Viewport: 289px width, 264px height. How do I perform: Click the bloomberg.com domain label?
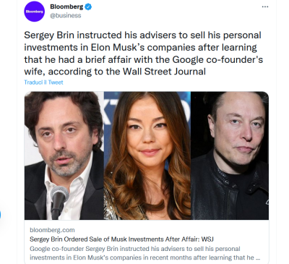[52, 230]
